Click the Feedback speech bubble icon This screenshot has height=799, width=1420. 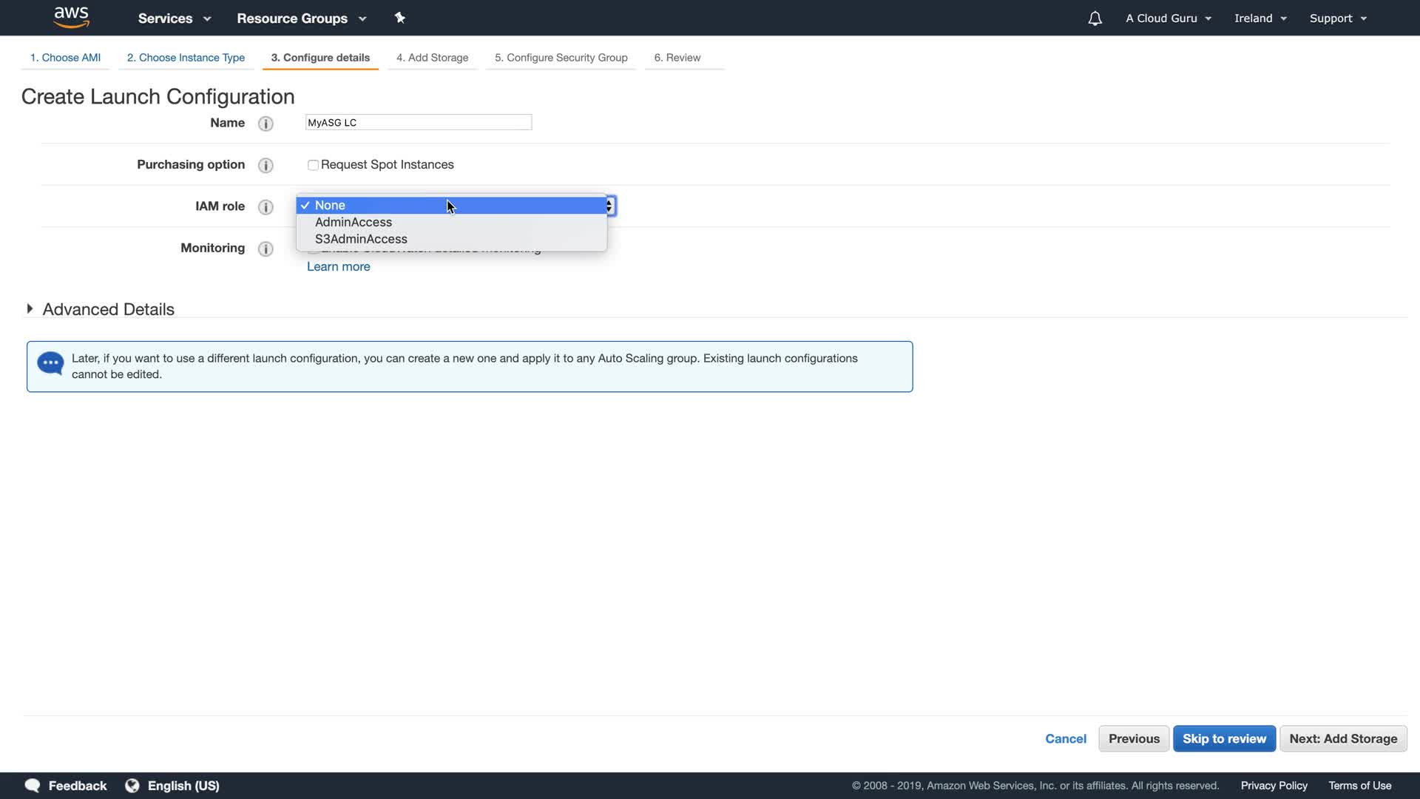tap(33, 786)
